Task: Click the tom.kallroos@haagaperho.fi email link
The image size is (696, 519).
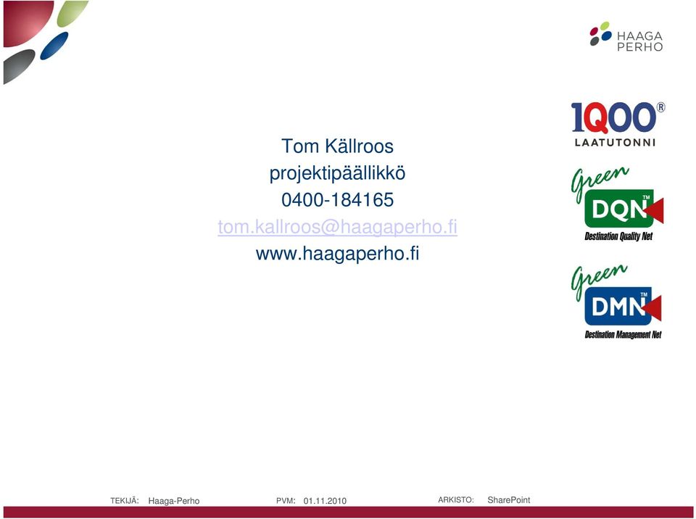Action: click(x=337, y=228)
